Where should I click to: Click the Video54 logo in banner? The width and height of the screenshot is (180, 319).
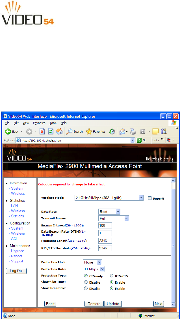tap(19, 155)
